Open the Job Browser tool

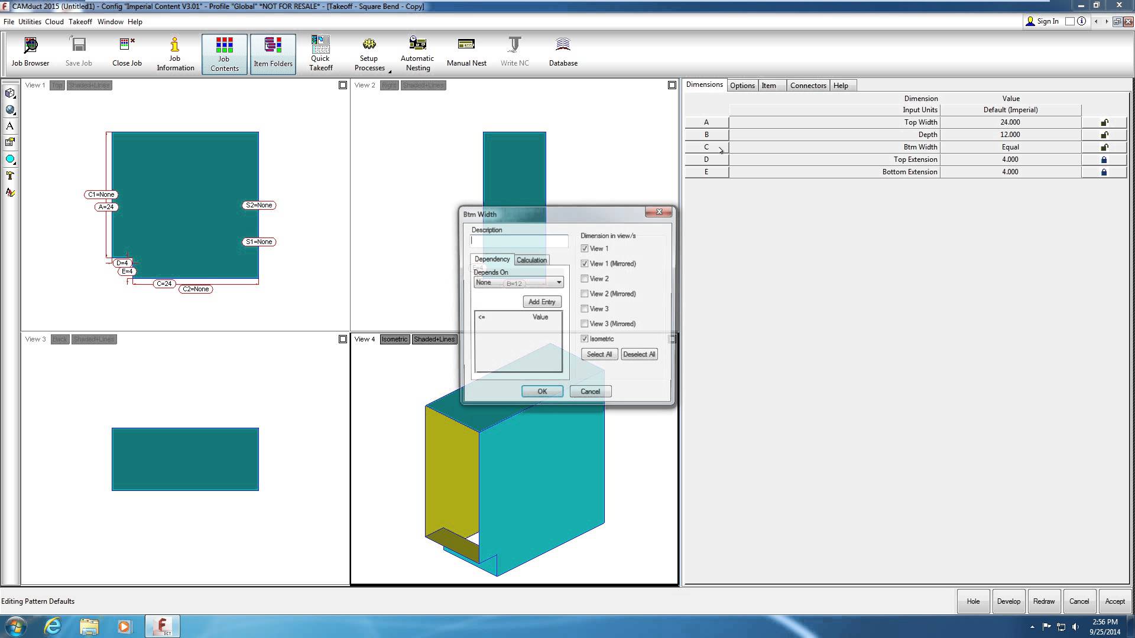30,53
